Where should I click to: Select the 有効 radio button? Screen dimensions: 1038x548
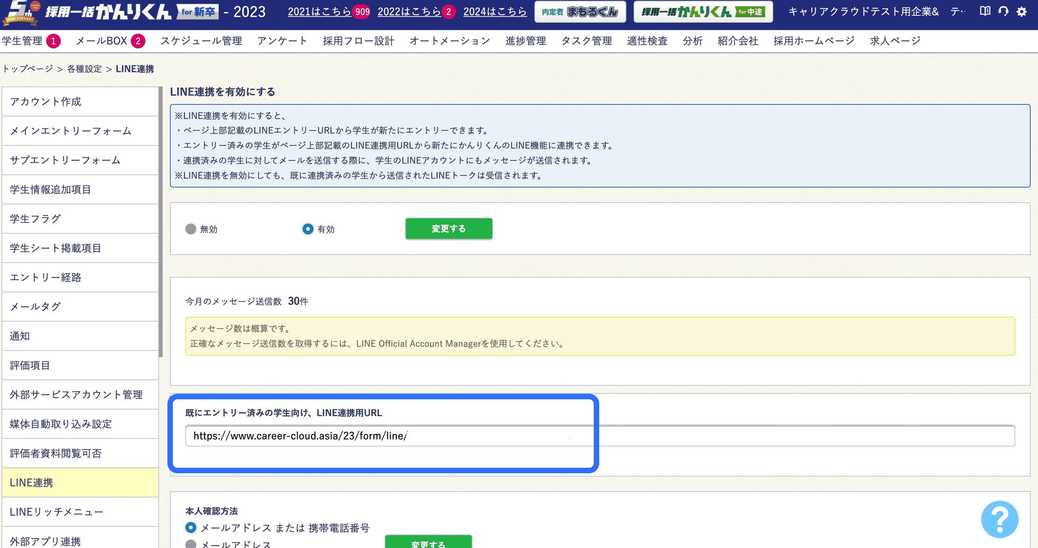click(x=308, y=229)
